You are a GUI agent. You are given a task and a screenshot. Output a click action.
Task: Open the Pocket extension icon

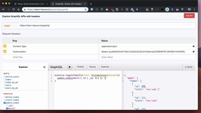(x=97, y=9)
